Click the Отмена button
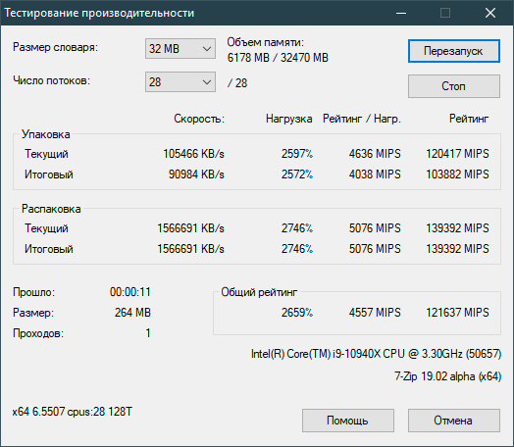The width and height of the screenshot is (514, 447). 454,421
